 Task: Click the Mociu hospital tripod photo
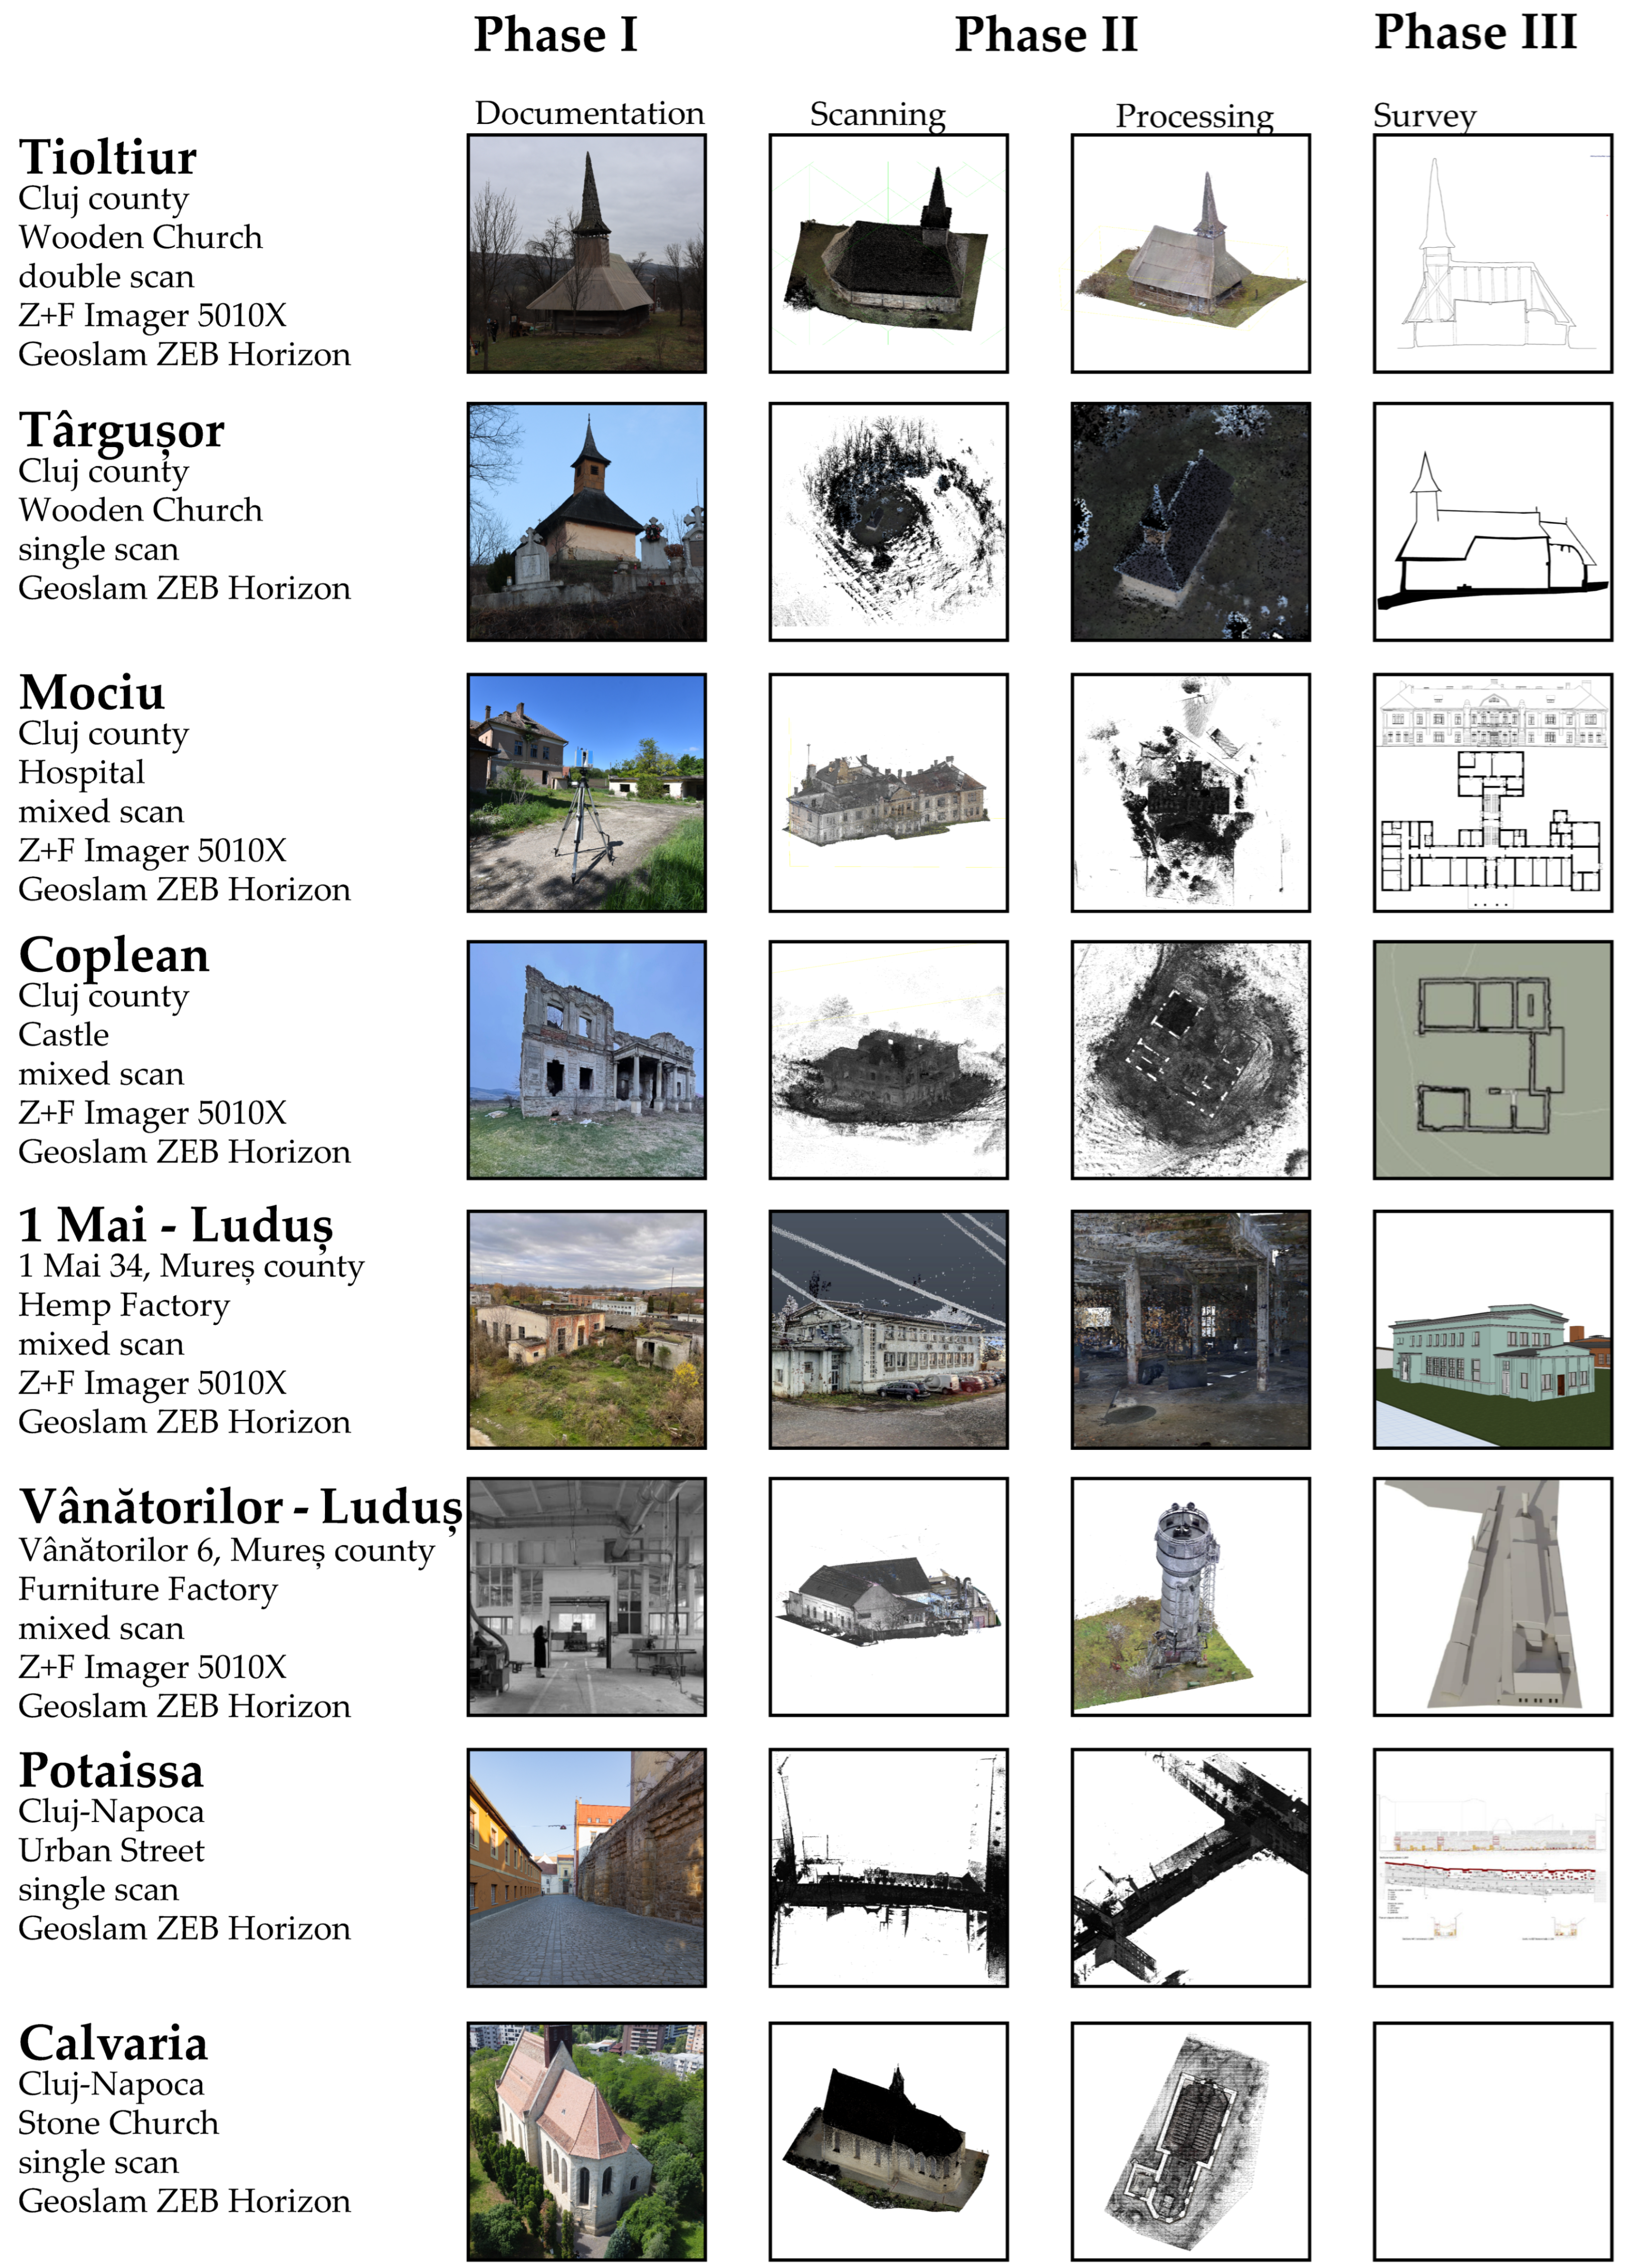tap(586, 792)
